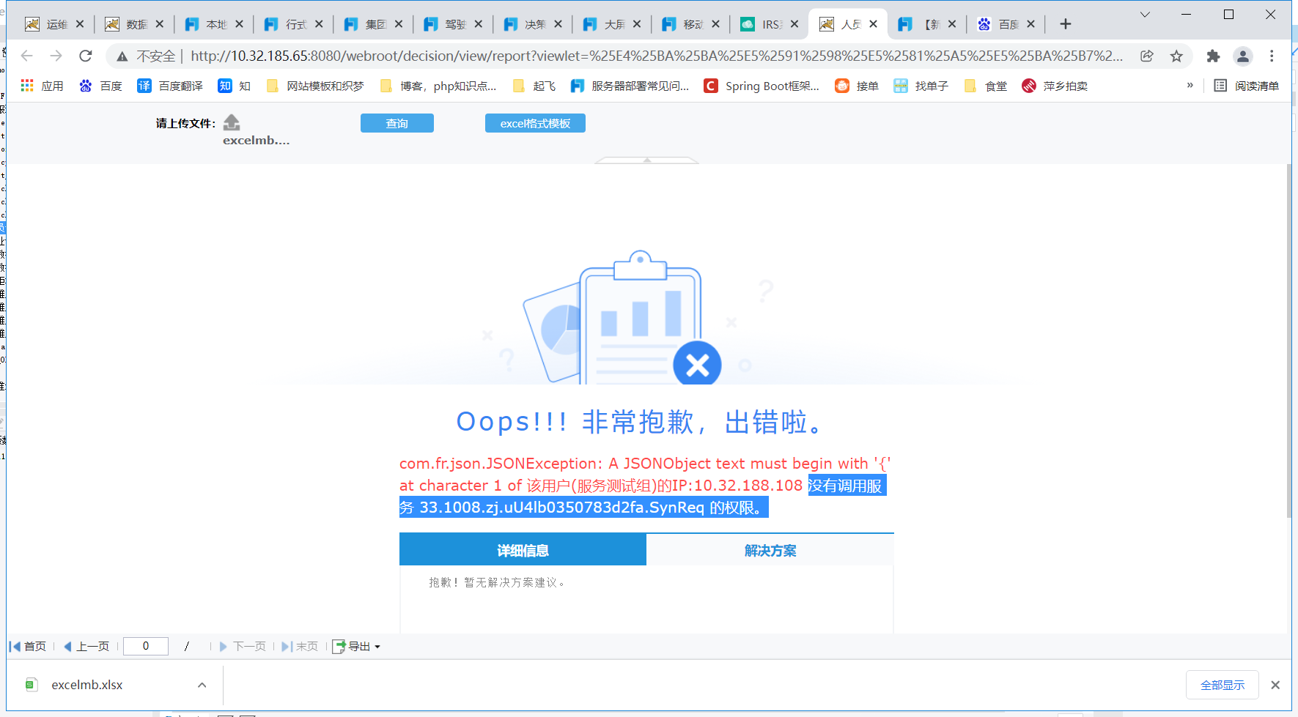The width and height of the screenshot is (1298, 717).
Task: Go to 上一页 in report toolbar
Action: (x=86, y=646)
